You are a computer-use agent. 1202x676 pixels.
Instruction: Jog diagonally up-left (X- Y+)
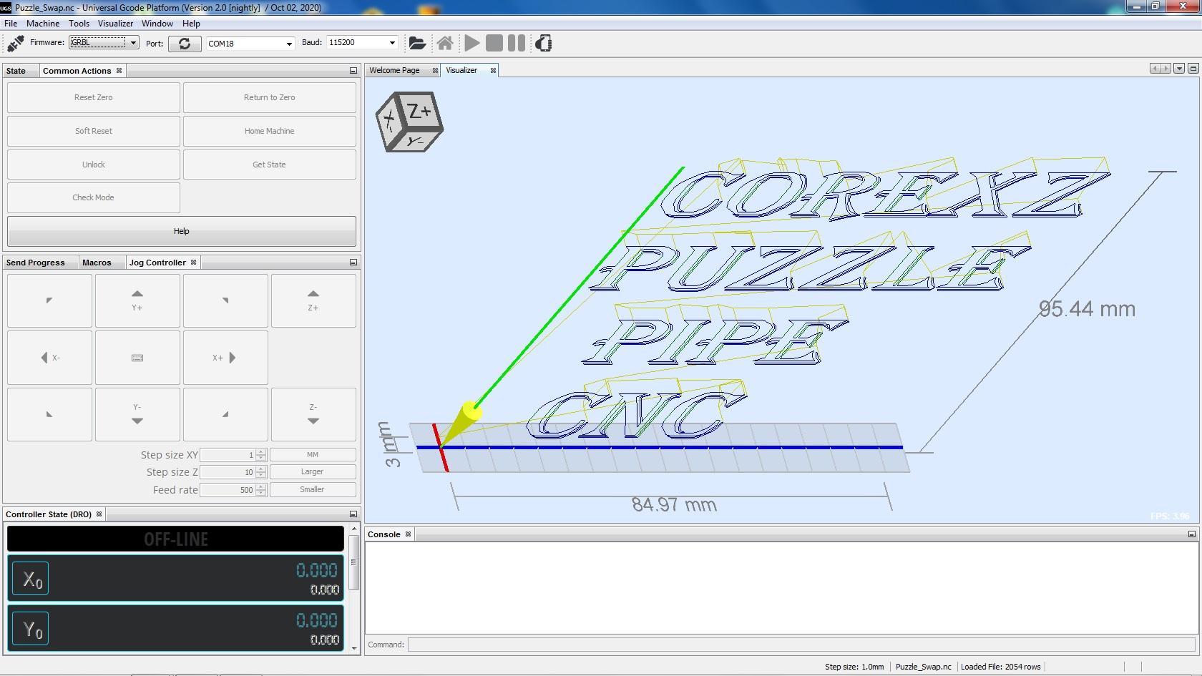point(49,300)
